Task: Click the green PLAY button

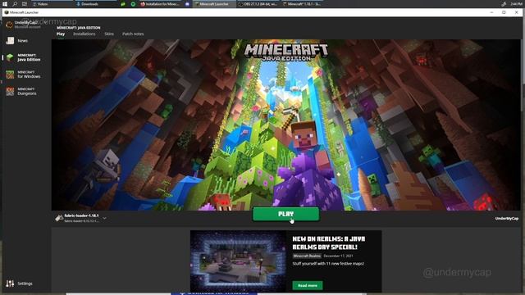Action: (x=286, y=214)
